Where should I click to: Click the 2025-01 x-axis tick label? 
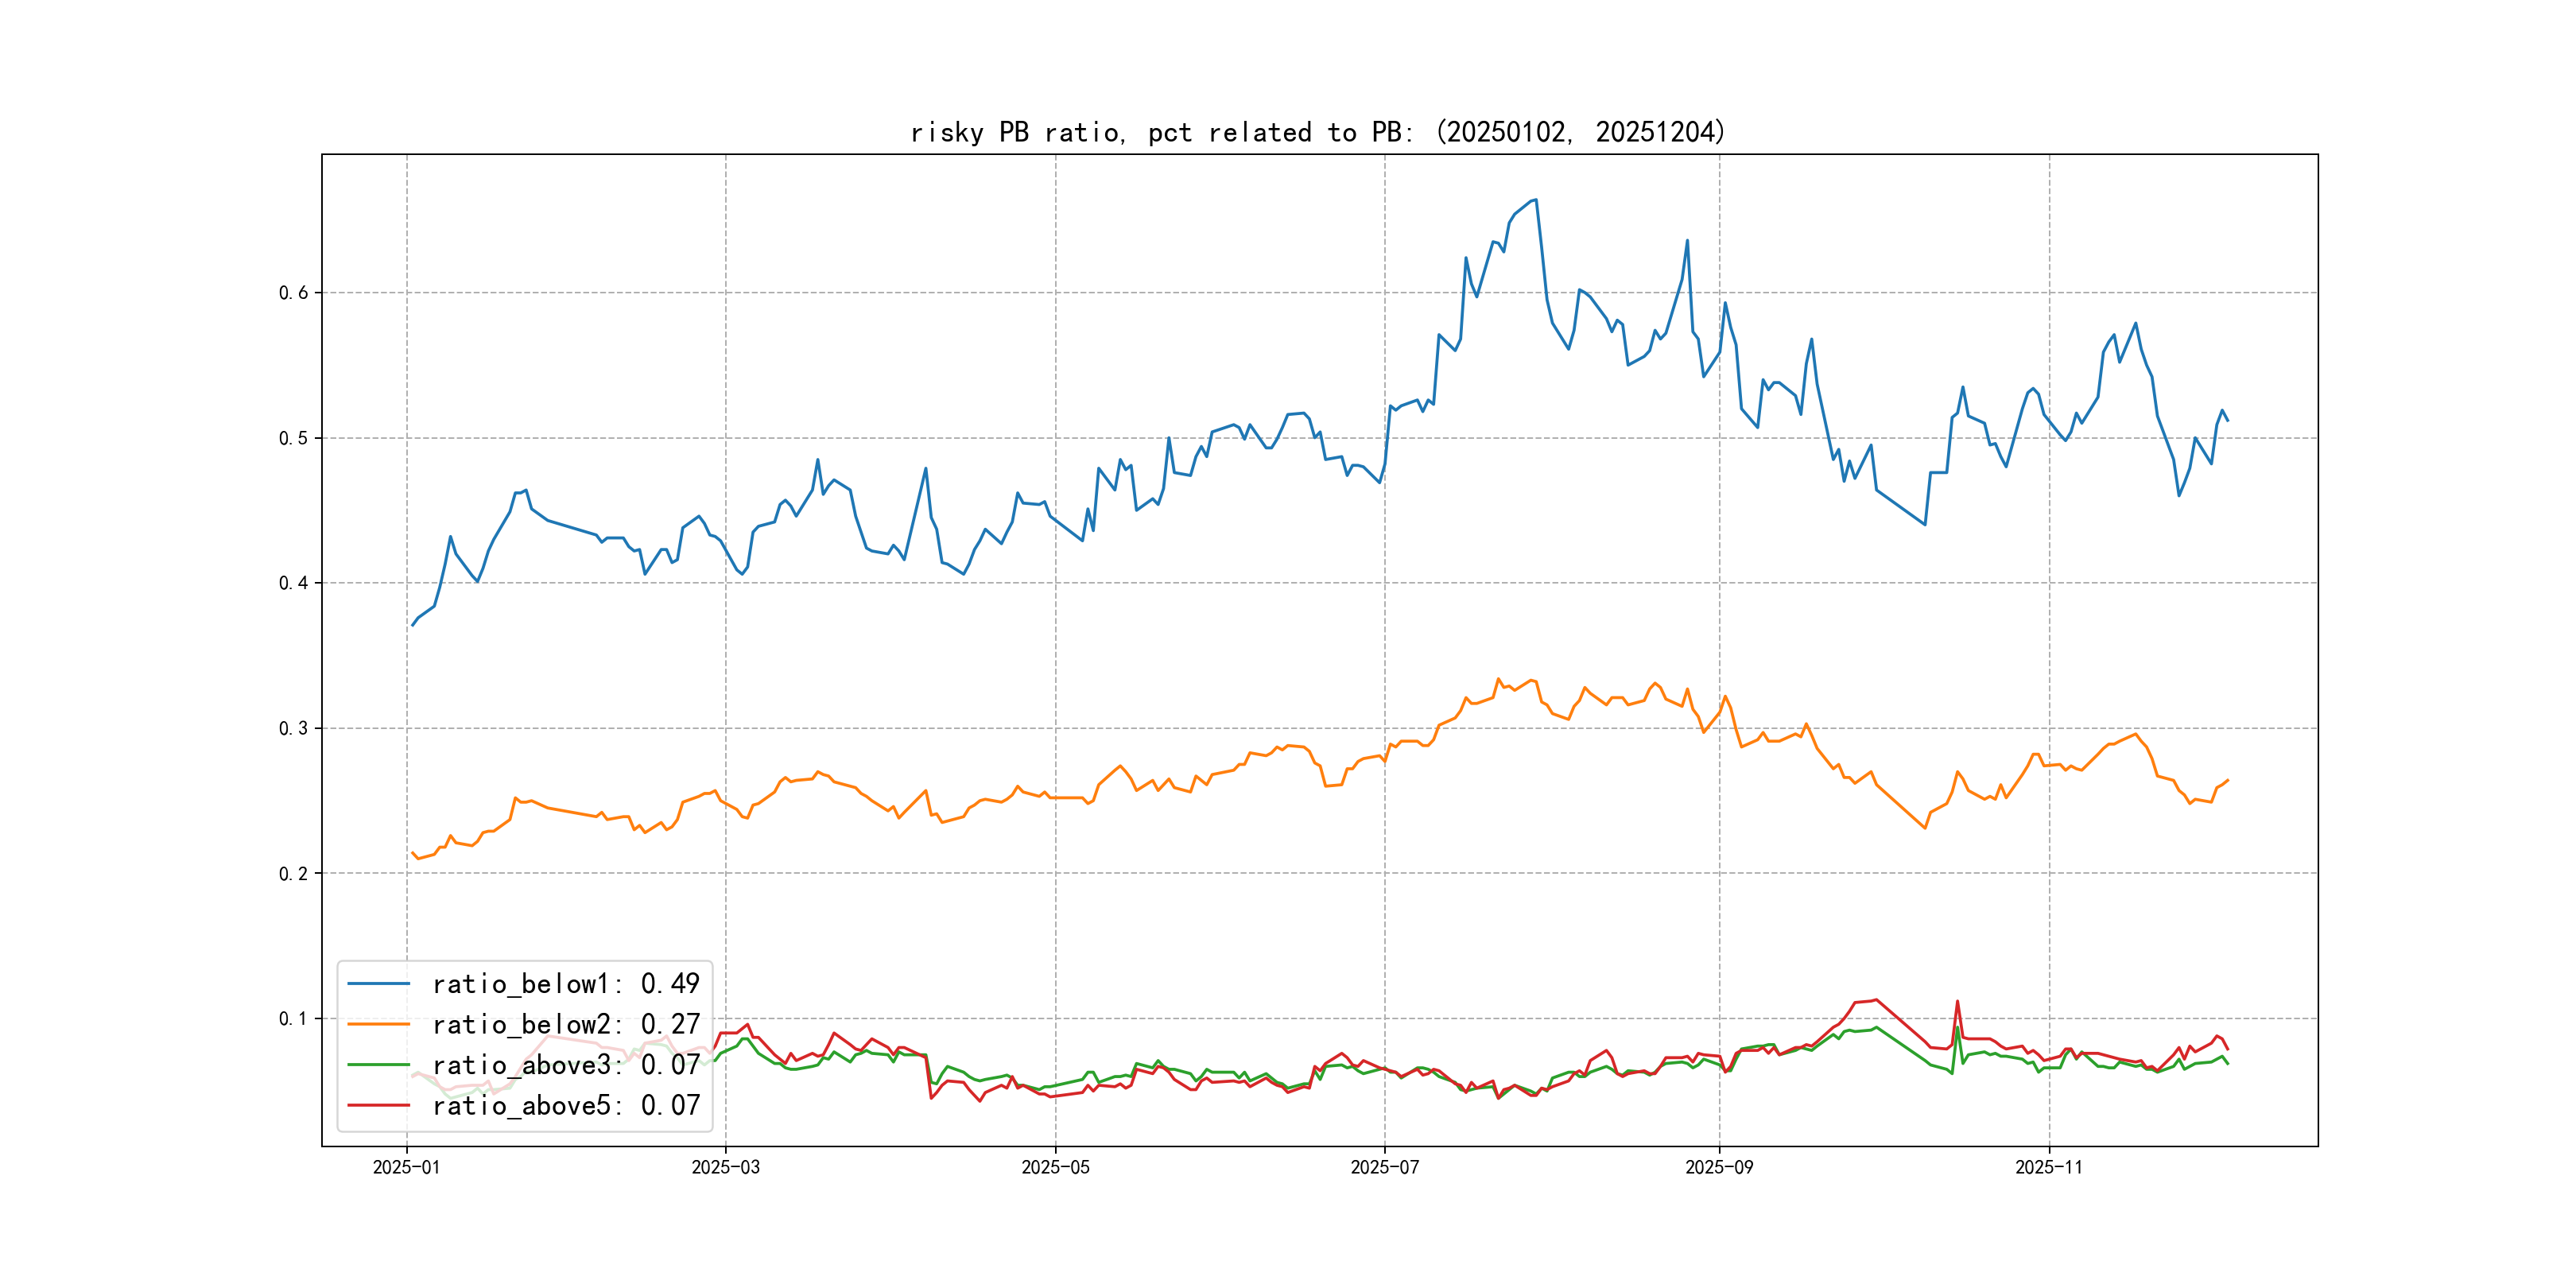(x=406, y=1167)
